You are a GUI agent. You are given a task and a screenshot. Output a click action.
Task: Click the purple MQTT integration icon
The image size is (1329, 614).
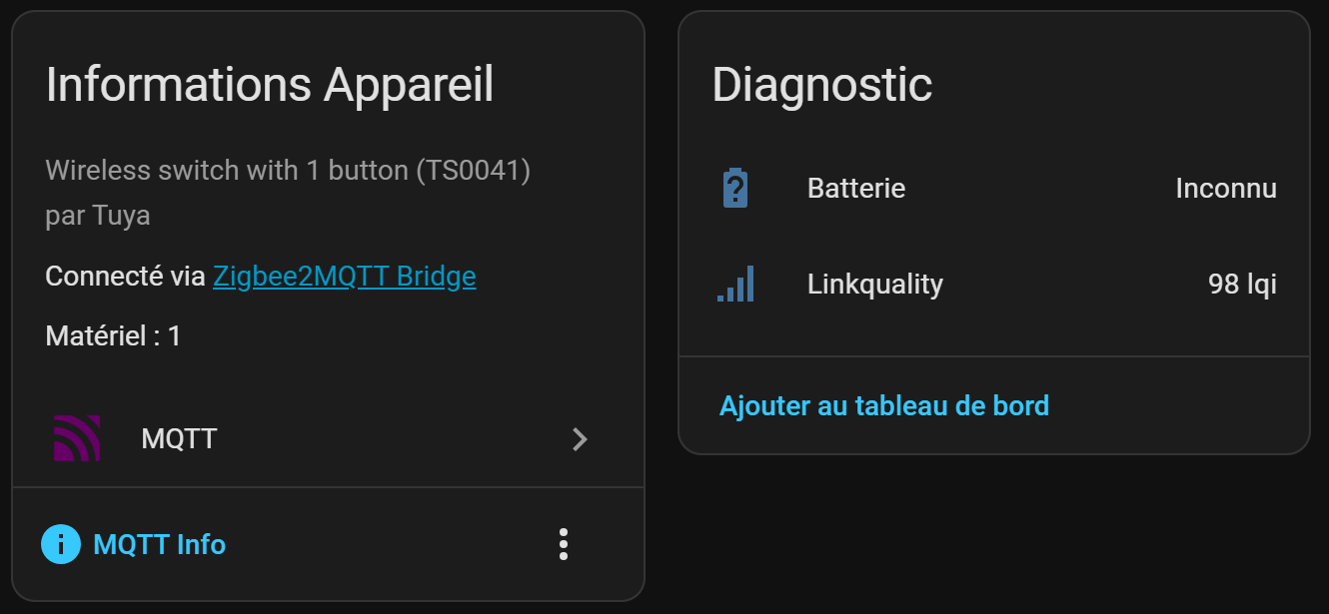pyautogui.click(x=77, y=438)
